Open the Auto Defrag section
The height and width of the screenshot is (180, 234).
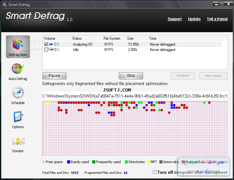18,72
